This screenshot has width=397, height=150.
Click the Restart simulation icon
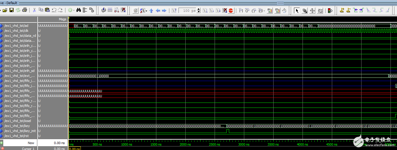click(174, 11)
